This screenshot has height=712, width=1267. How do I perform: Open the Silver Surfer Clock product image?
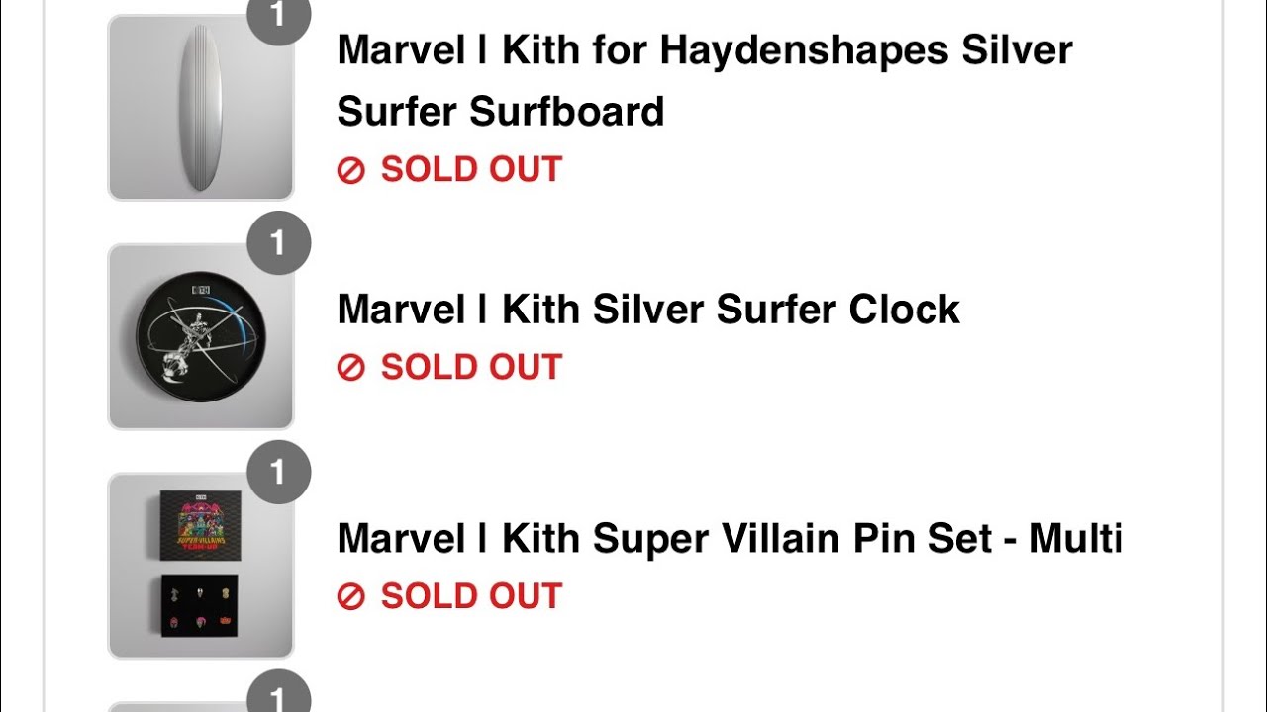click(201, 336)
